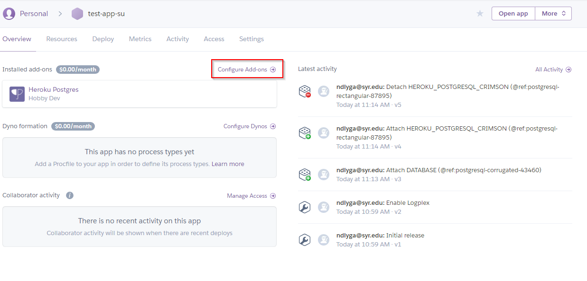Click the Open app button
Screen dimensions: 587x281
coord(513,14)
